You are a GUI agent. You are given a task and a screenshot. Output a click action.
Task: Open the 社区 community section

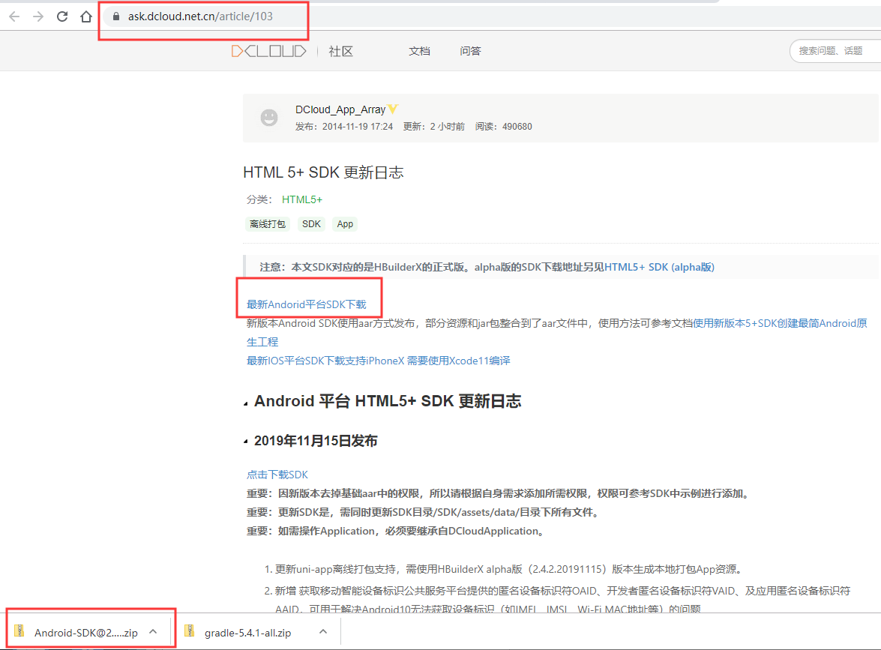pyautogui.click(x=340, y=51)
